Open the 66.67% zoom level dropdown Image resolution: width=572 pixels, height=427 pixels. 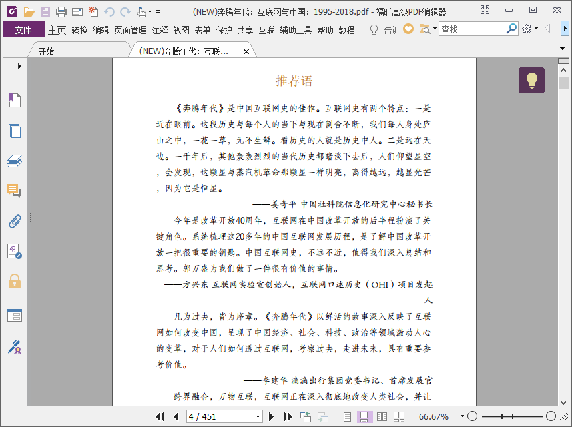462,416
